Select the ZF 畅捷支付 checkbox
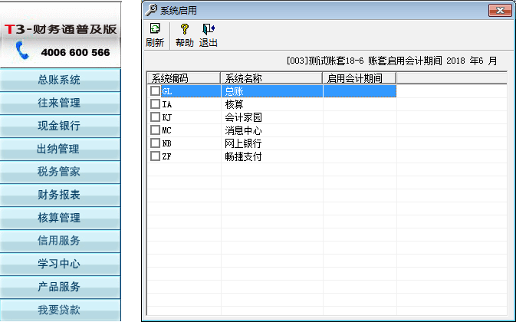 pos(155,156)
